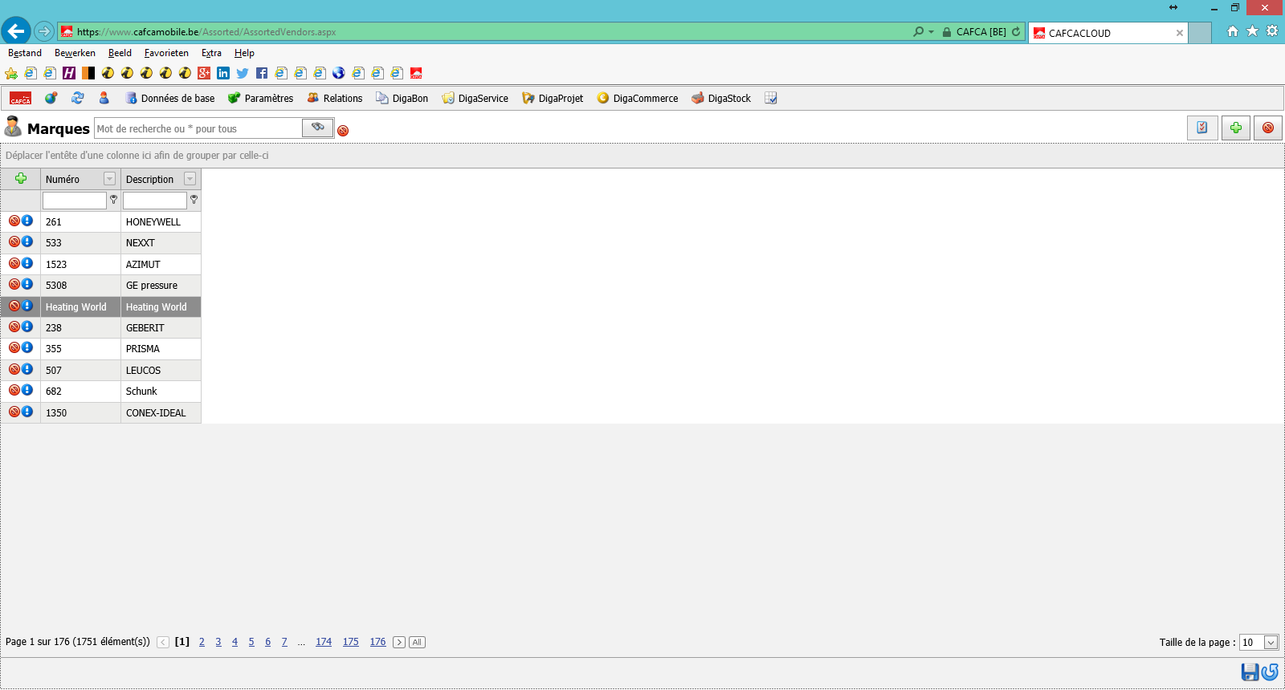Open the Paramètres menu
Image resolution: width=1285 pixels, height=690 pixels.
click(x=260, y=98)
